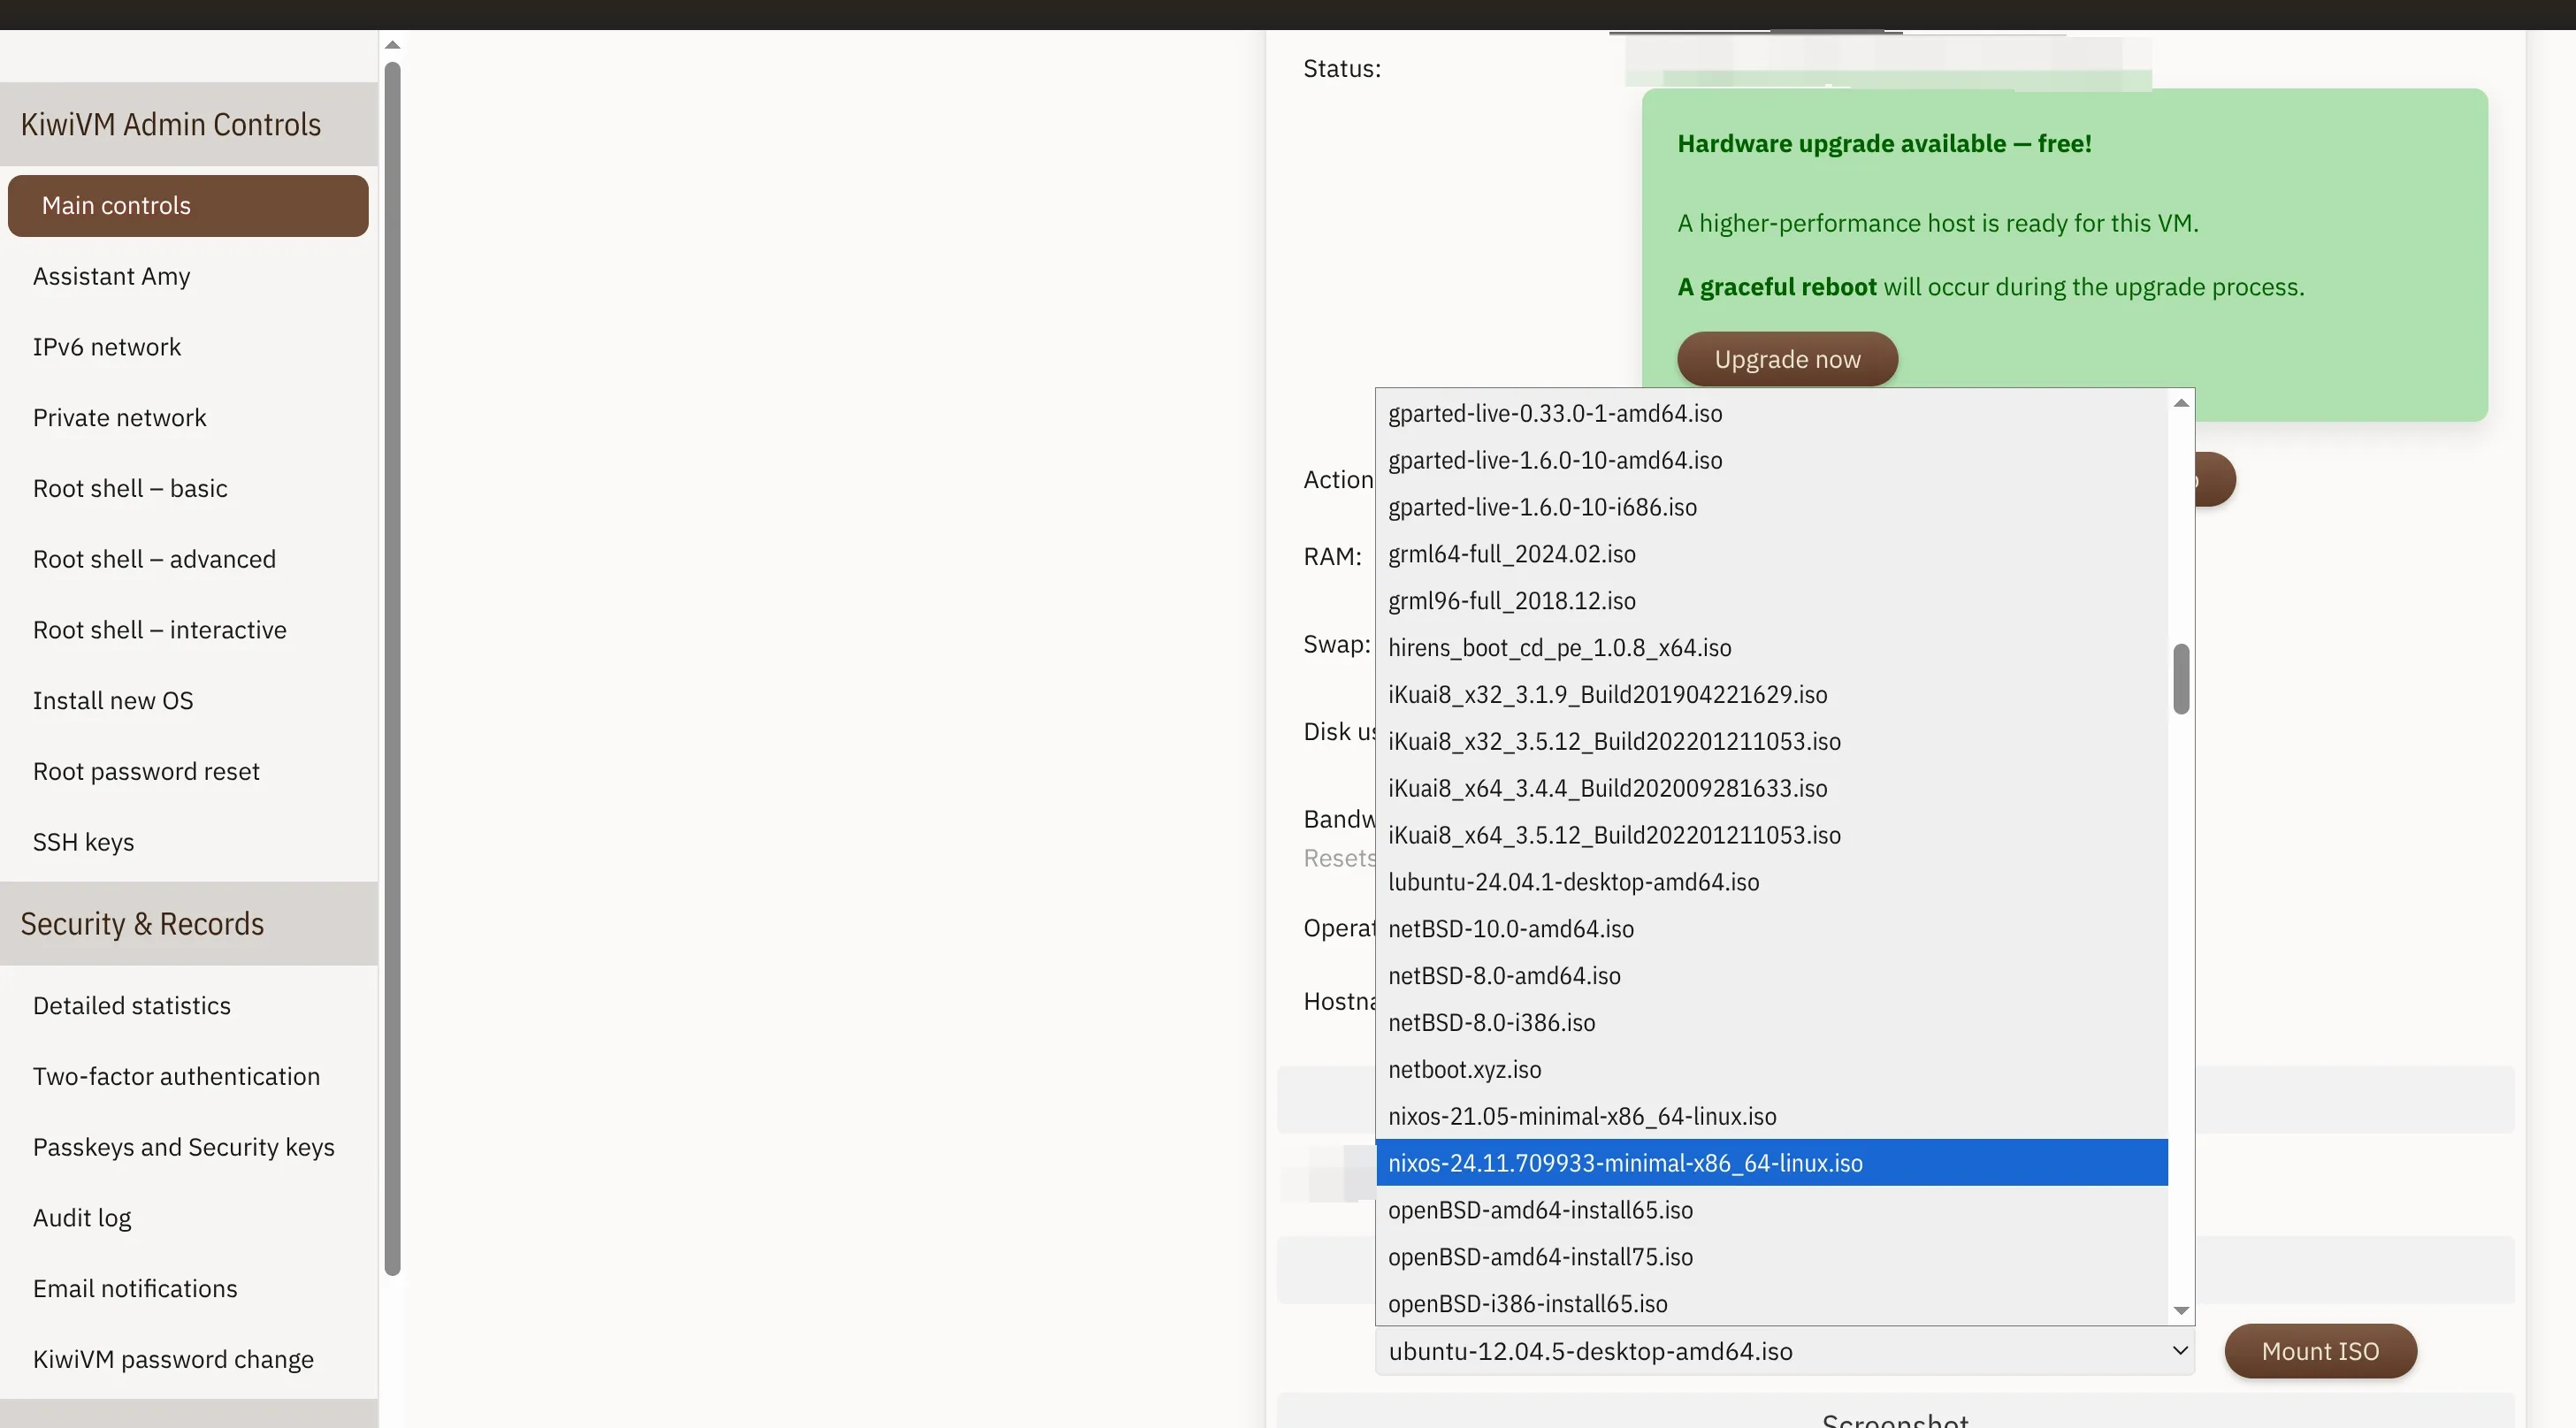Choose netboot.xyz.iso from the list

click(x=1464, y=1069)
